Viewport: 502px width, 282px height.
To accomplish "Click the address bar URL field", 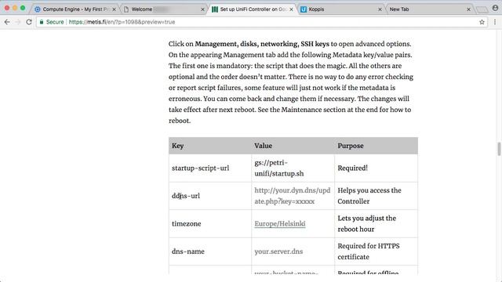I will (x=263, y=22).
